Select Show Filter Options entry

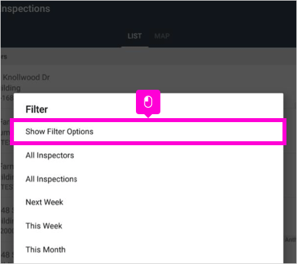point(148,131)
